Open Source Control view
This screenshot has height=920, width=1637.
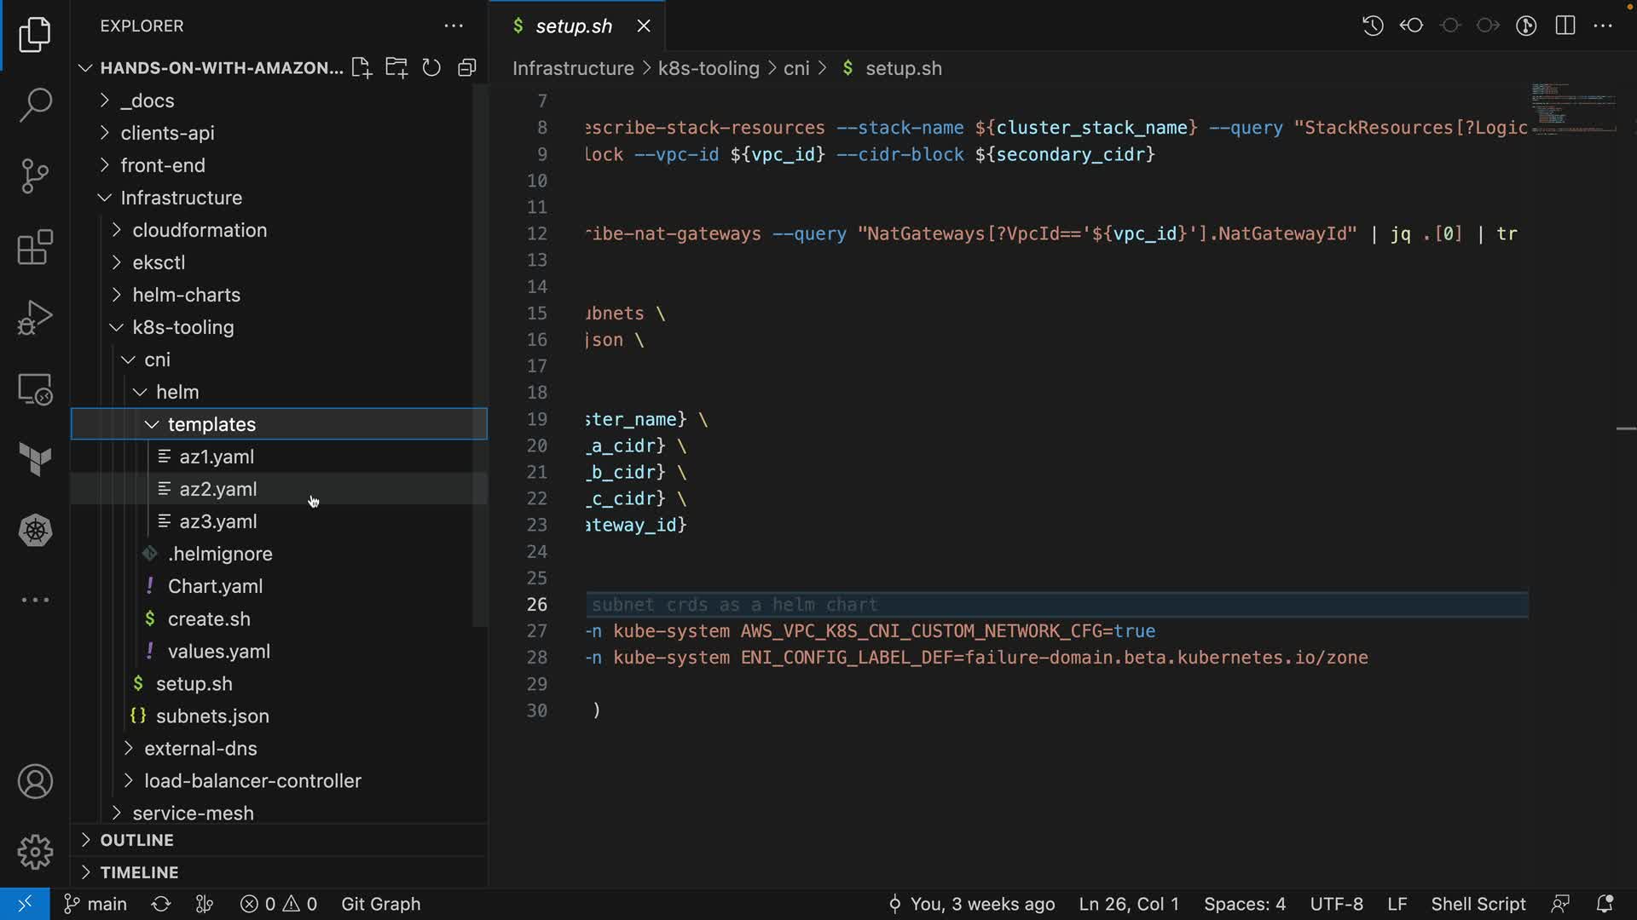click(35, 176)
